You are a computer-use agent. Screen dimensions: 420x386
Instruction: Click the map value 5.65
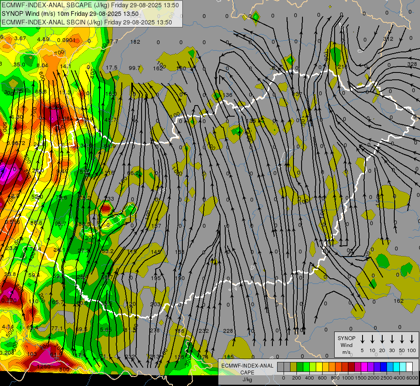(x=106, y=329)
